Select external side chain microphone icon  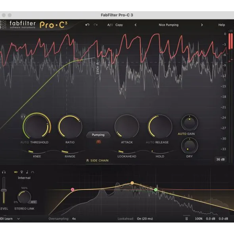(x=22, y=172)
